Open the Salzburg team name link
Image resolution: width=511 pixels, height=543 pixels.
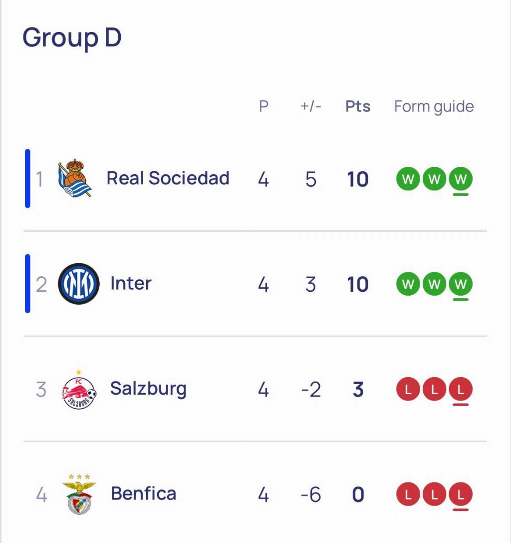148,388
